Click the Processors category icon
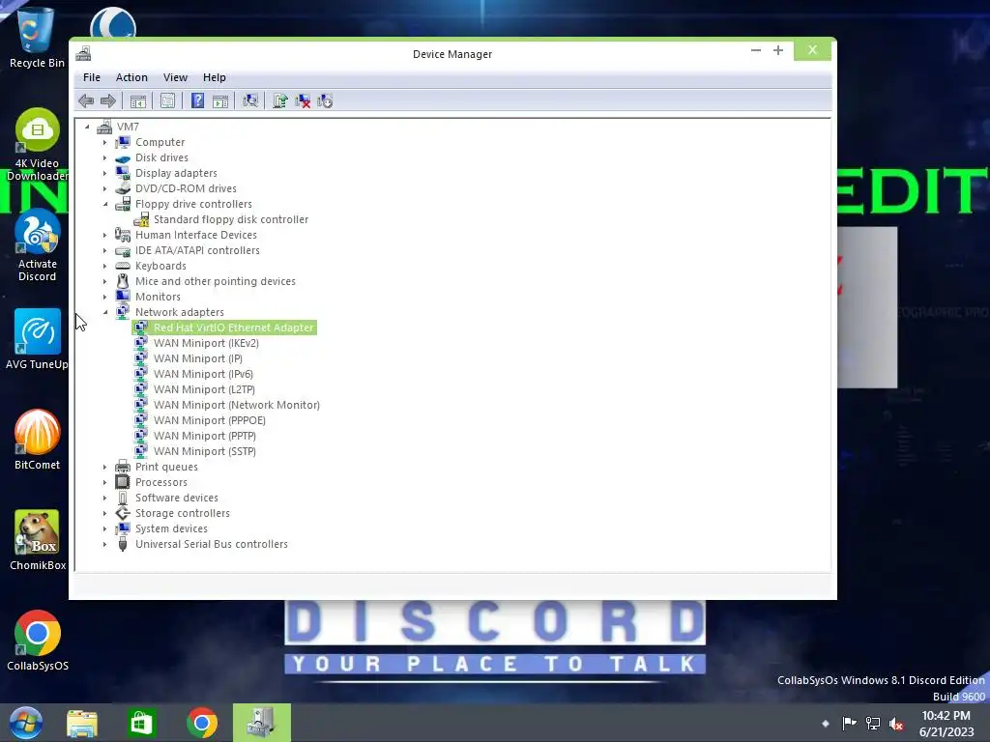 click(123, 482)
